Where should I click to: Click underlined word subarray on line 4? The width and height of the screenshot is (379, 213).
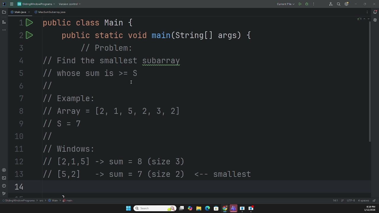coord(161,61)
